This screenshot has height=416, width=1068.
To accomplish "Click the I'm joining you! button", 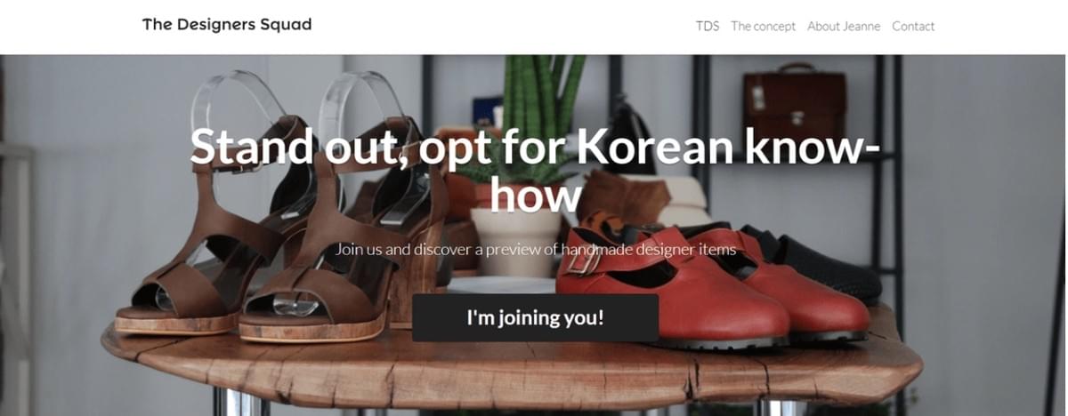I will pyautogui.click(x=536, y=318).
